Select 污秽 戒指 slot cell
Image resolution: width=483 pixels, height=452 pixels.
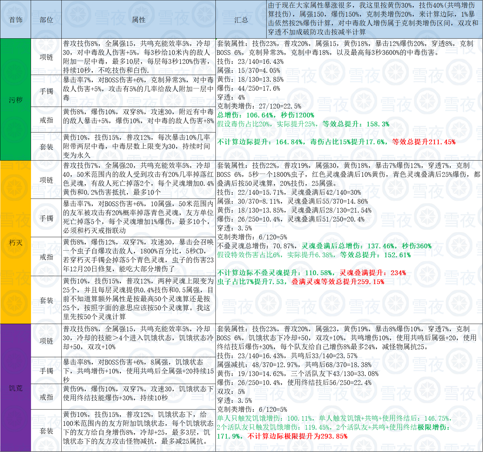46,120
